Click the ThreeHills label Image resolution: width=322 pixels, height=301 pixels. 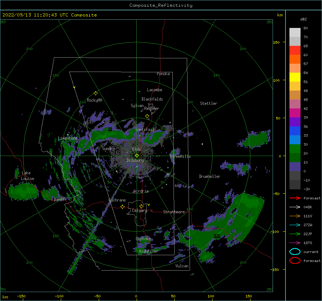coord(180,156)
